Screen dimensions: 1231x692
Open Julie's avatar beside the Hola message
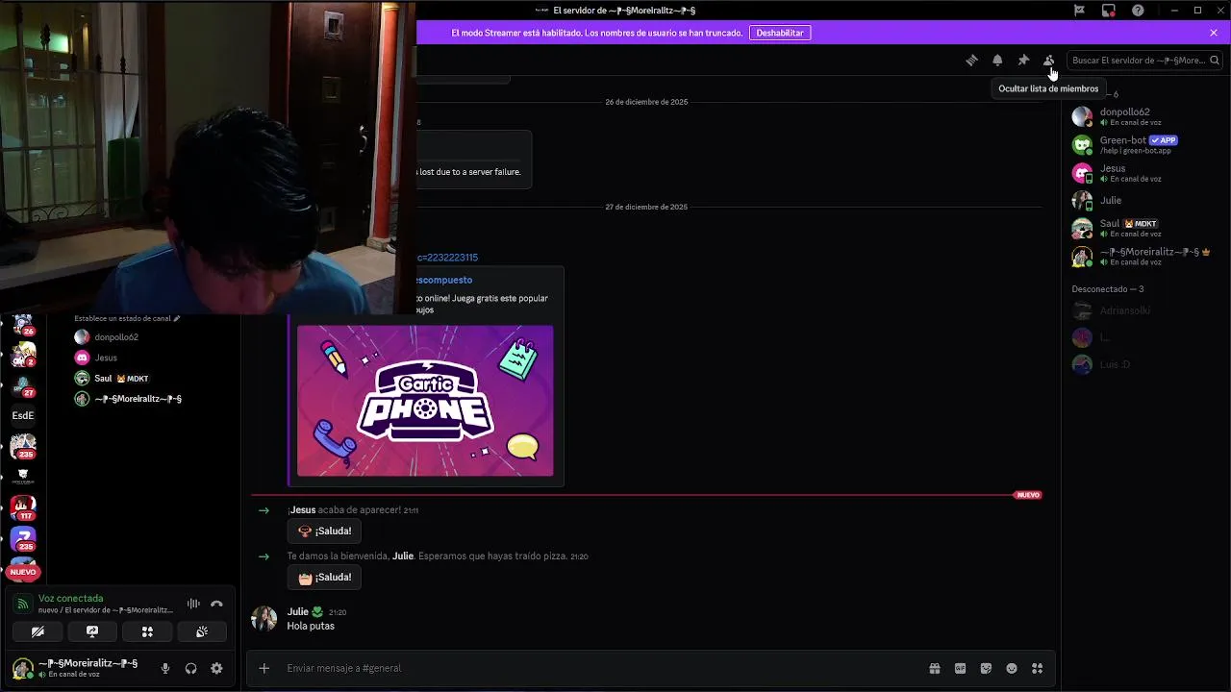pyautogui.click(x=264, y=619)
